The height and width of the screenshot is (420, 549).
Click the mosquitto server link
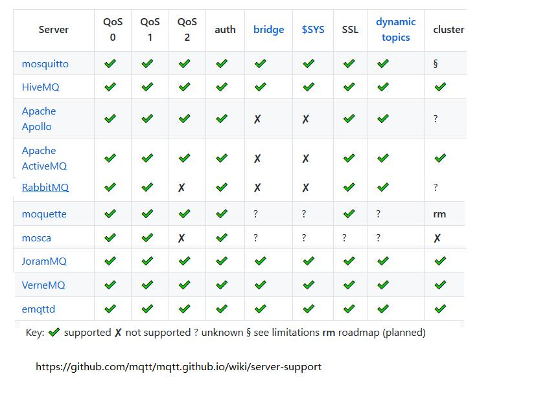45,63
